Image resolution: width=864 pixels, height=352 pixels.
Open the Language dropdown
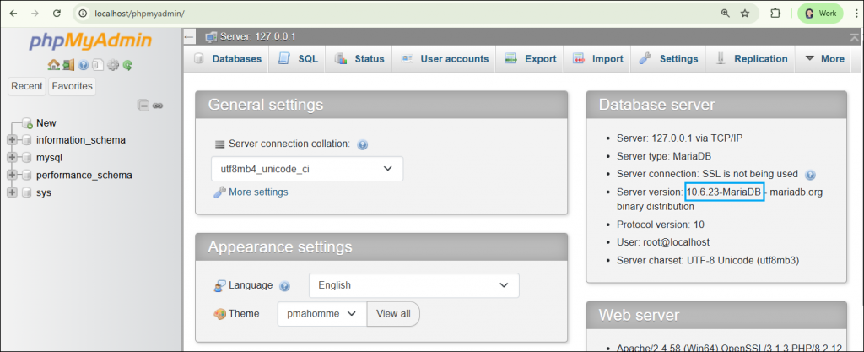point(413,285)
